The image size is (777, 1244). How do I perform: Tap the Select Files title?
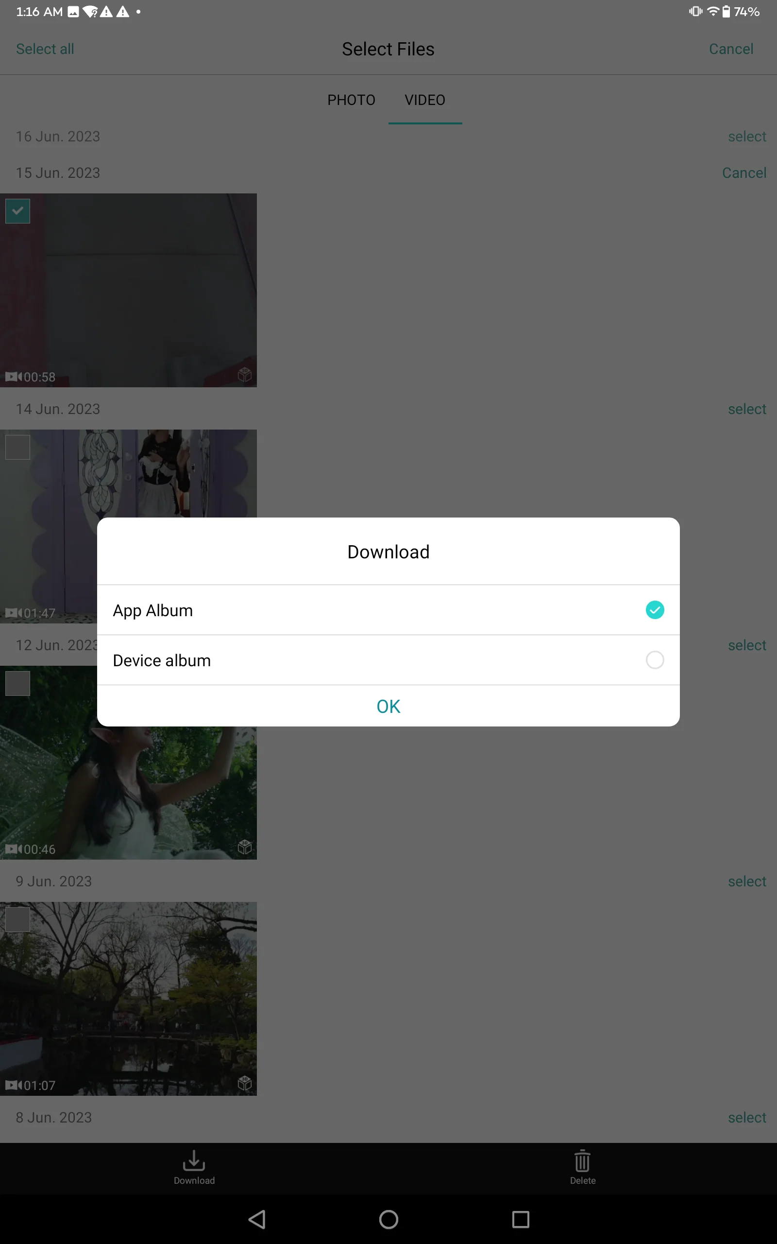[x=388, y=49]
